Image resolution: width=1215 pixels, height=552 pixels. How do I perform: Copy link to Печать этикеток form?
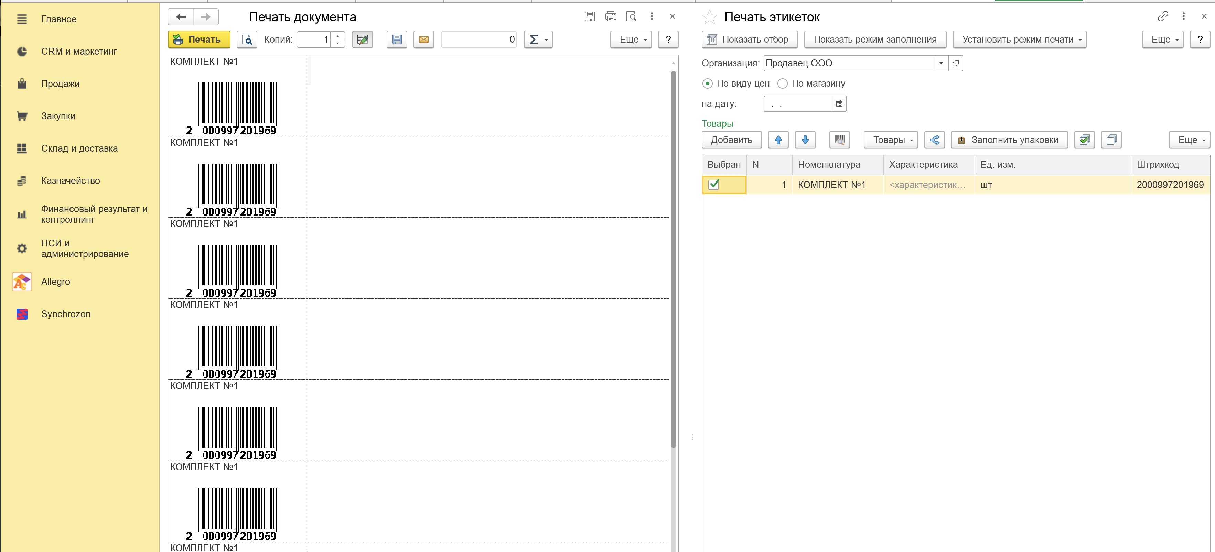click(1163, 16)
